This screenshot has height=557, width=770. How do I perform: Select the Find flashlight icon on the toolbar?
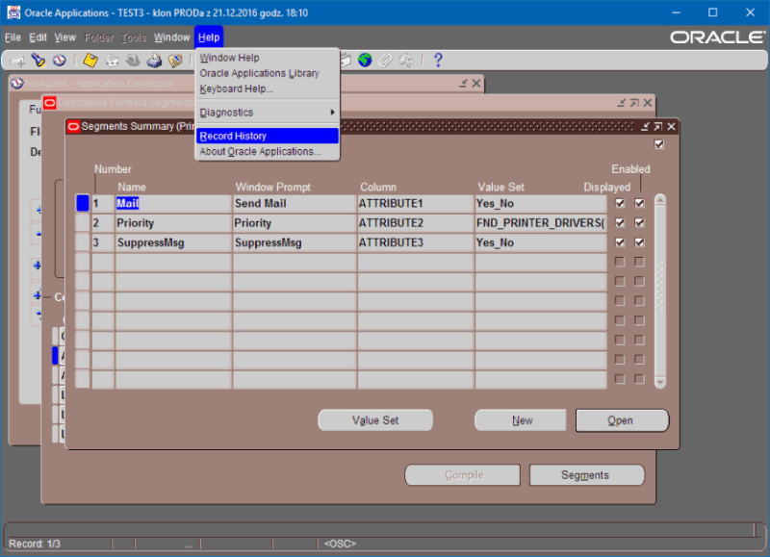click(x=38, y=60)
